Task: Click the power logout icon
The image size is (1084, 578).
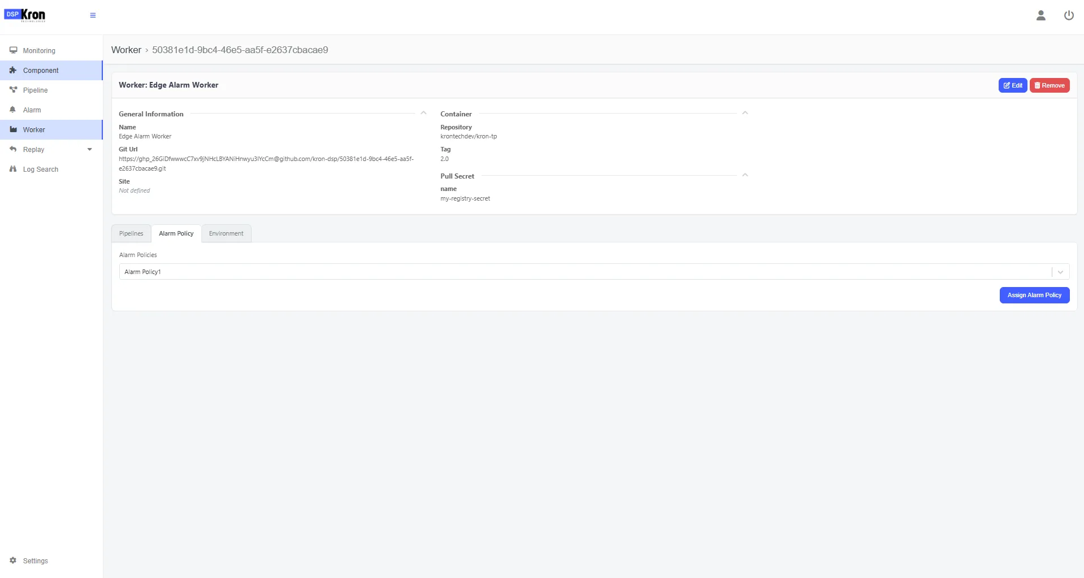Action: point(1069,15)
